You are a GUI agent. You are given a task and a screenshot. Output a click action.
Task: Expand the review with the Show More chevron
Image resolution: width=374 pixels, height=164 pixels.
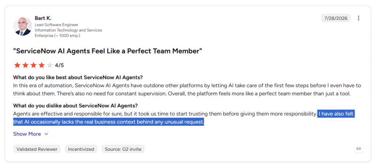click(46, 134)
